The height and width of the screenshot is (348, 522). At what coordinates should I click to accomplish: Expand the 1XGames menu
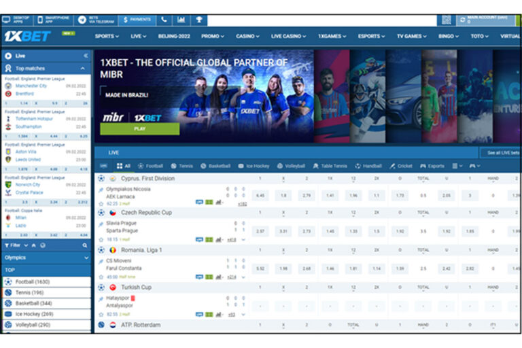click(332, 36)
